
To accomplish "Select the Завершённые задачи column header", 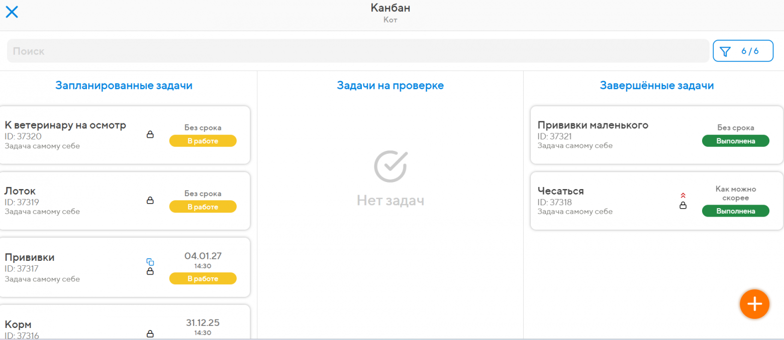I will (x=656, y=85).
